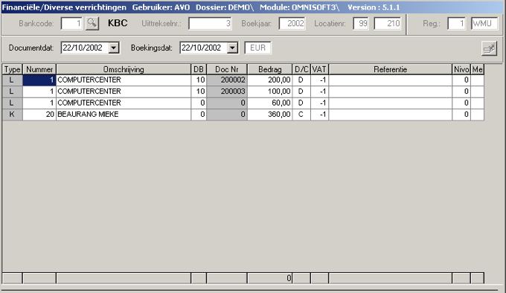Click the magnifier search icon beside Bankcode

pyautogui.click(x=92, y=23)
